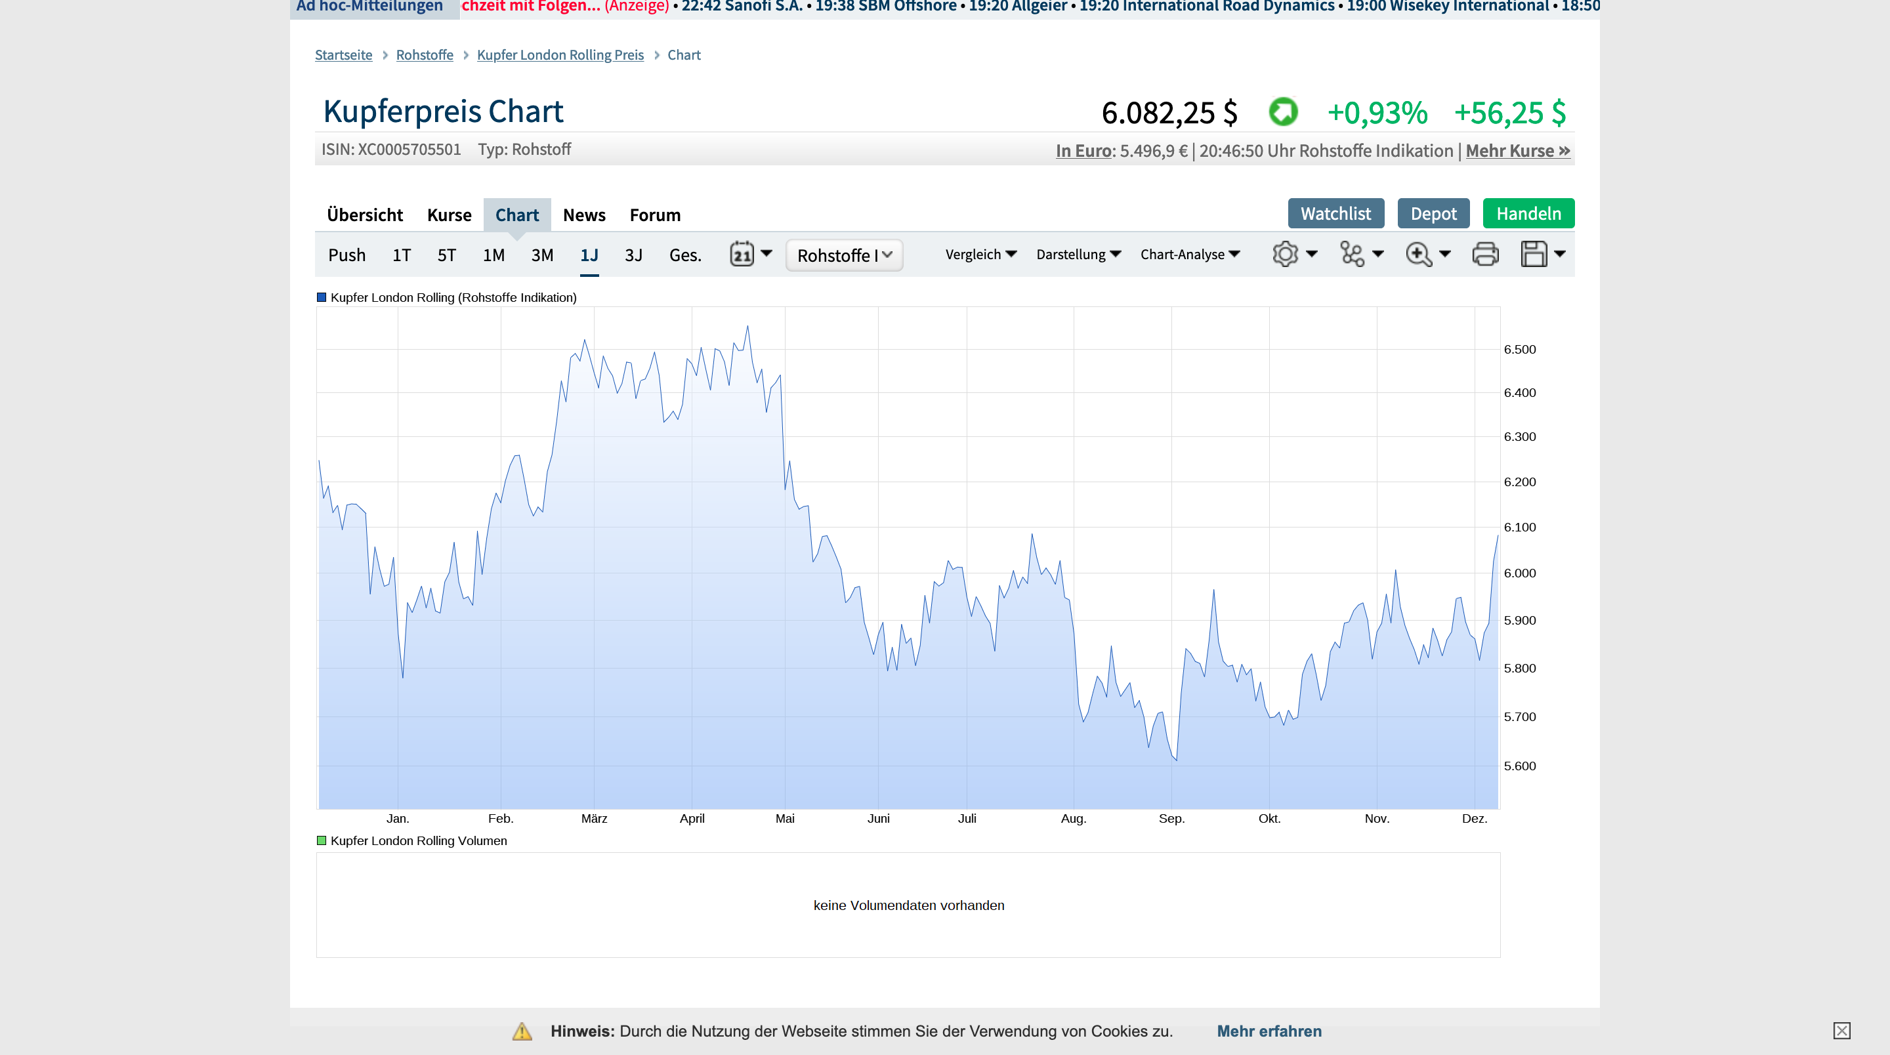Select the 1T time range
This screenshot has width=1890, height=1055.
(x=402, y=255)
